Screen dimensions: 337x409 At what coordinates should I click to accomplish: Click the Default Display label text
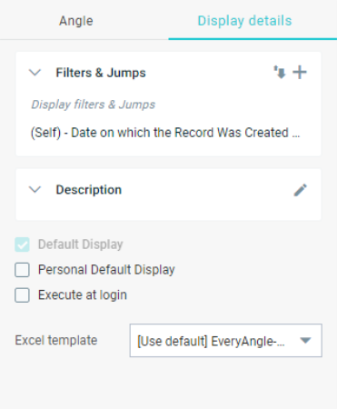(x=81, y=244)
